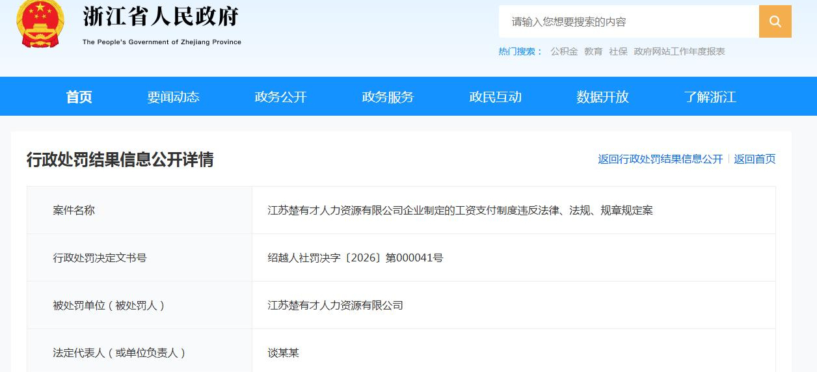Click the 热门搜索 label

coord(520,51)
